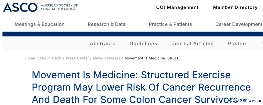
Task: Switch to the Abstracts tab
Action: 102,44
